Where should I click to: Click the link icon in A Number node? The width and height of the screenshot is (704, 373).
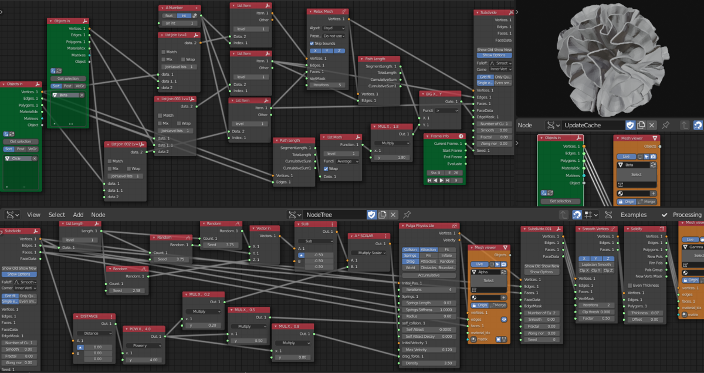pos(195,16)
